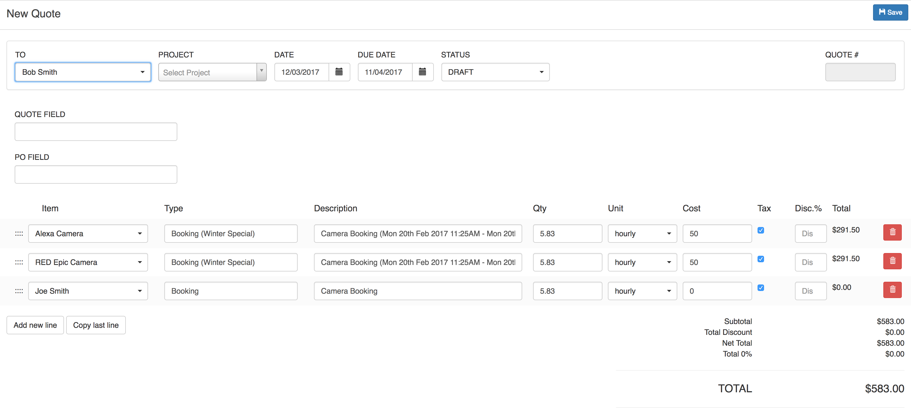Set discount percent for RED Epic Camera row
This screenshot has height=408, width=911.
(811, 262)
